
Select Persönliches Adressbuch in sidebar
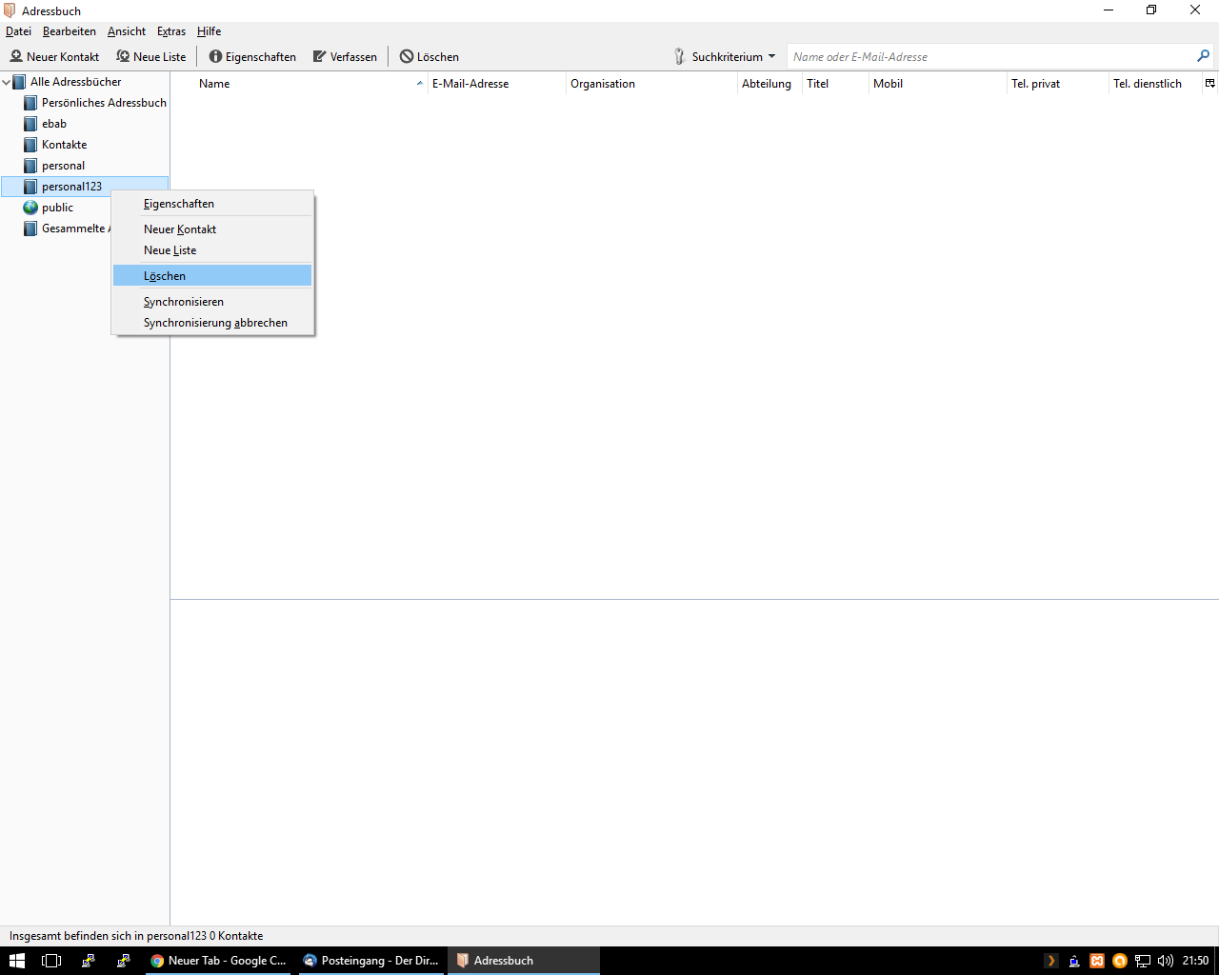coord(104,103)
